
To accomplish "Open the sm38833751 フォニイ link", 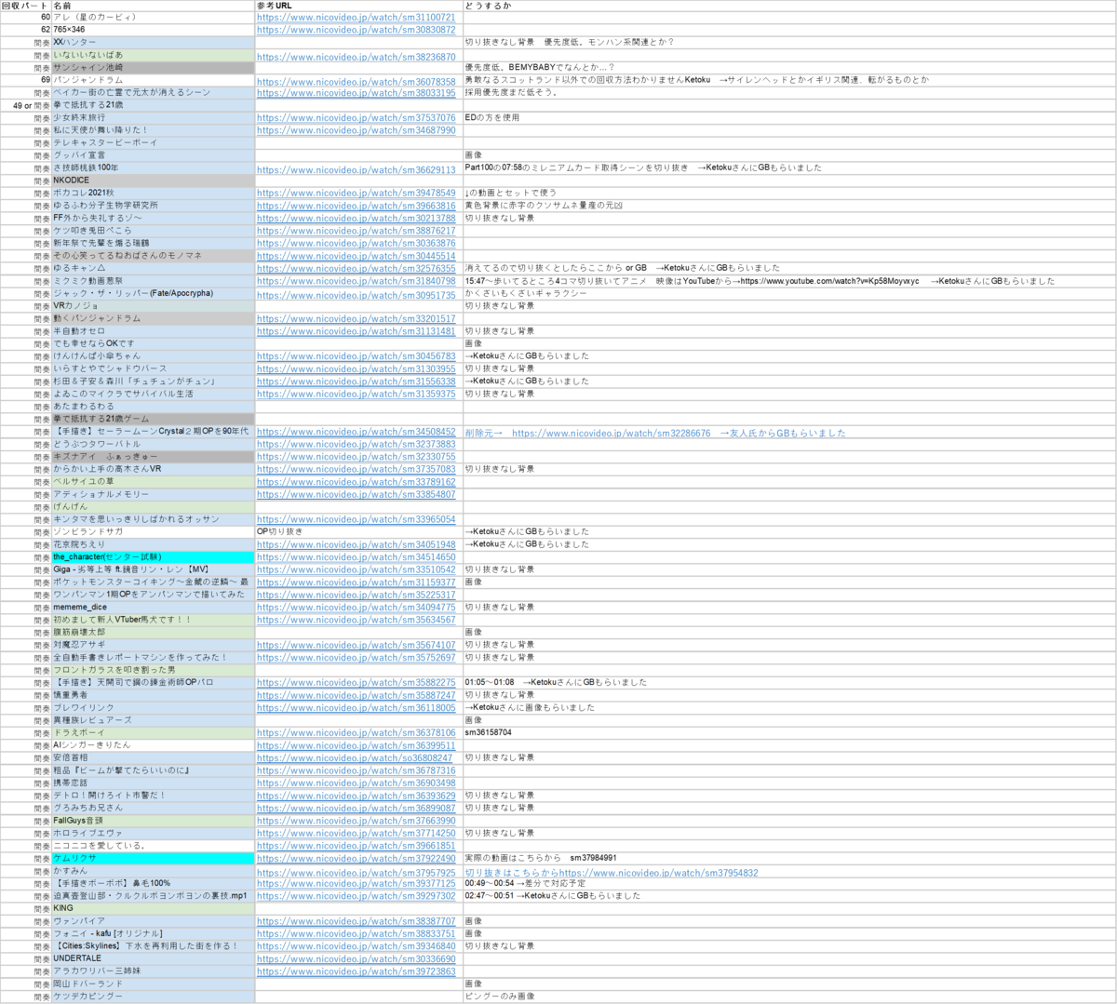I will pyautogui.click(x=357, y=934).
